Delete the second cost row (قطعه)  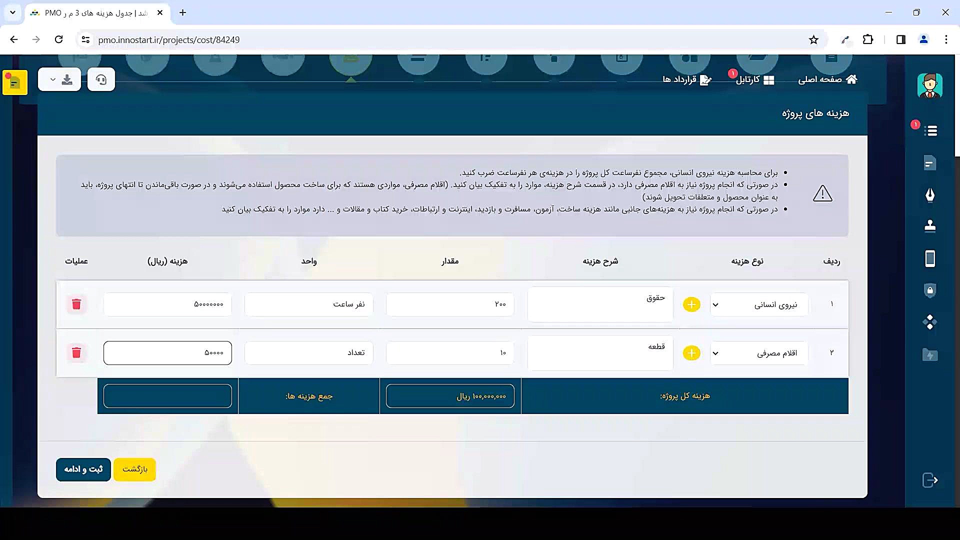(76, 352)
